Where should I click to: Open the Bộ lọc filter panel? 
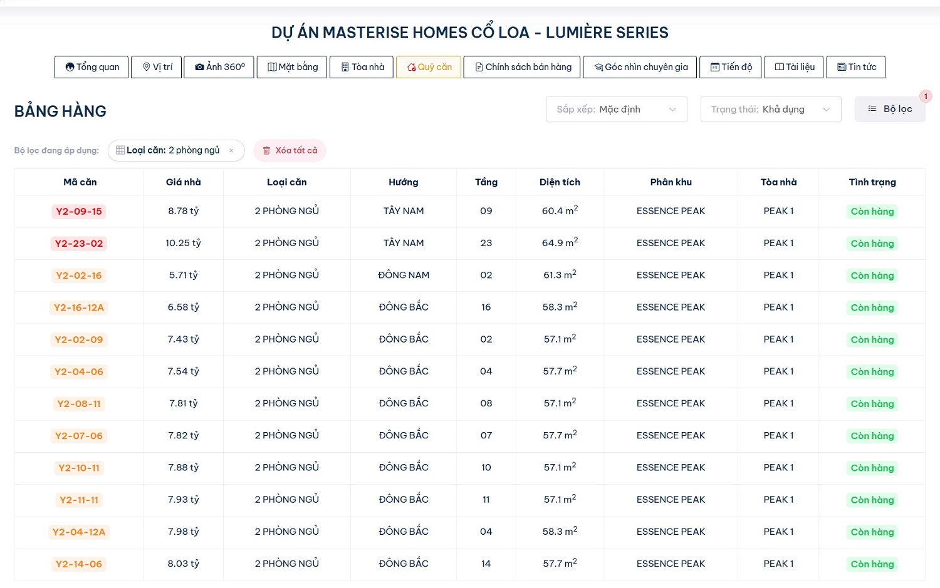[x=890, y=110]
